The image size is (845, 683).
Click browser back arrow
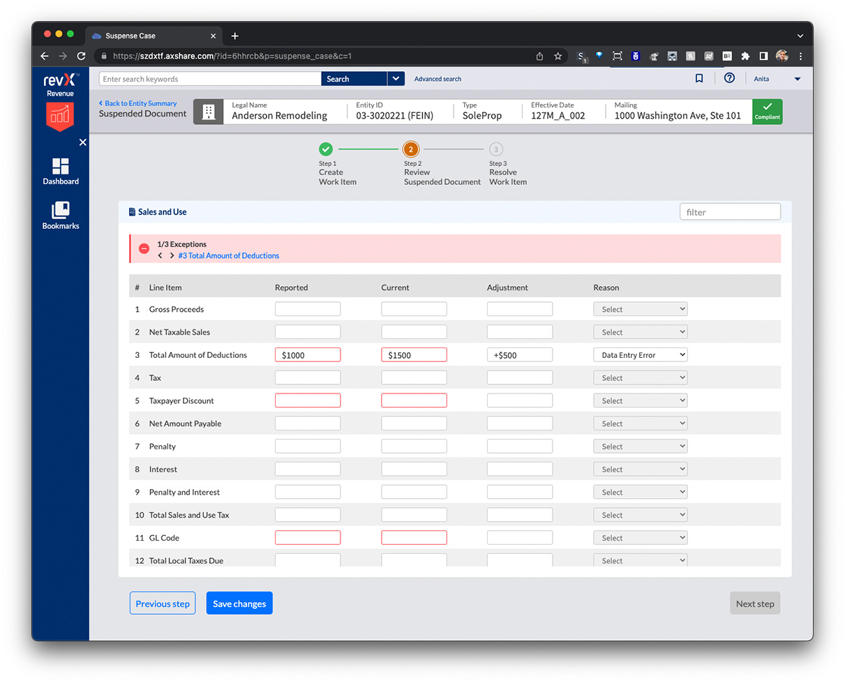[x=45, y=56]
